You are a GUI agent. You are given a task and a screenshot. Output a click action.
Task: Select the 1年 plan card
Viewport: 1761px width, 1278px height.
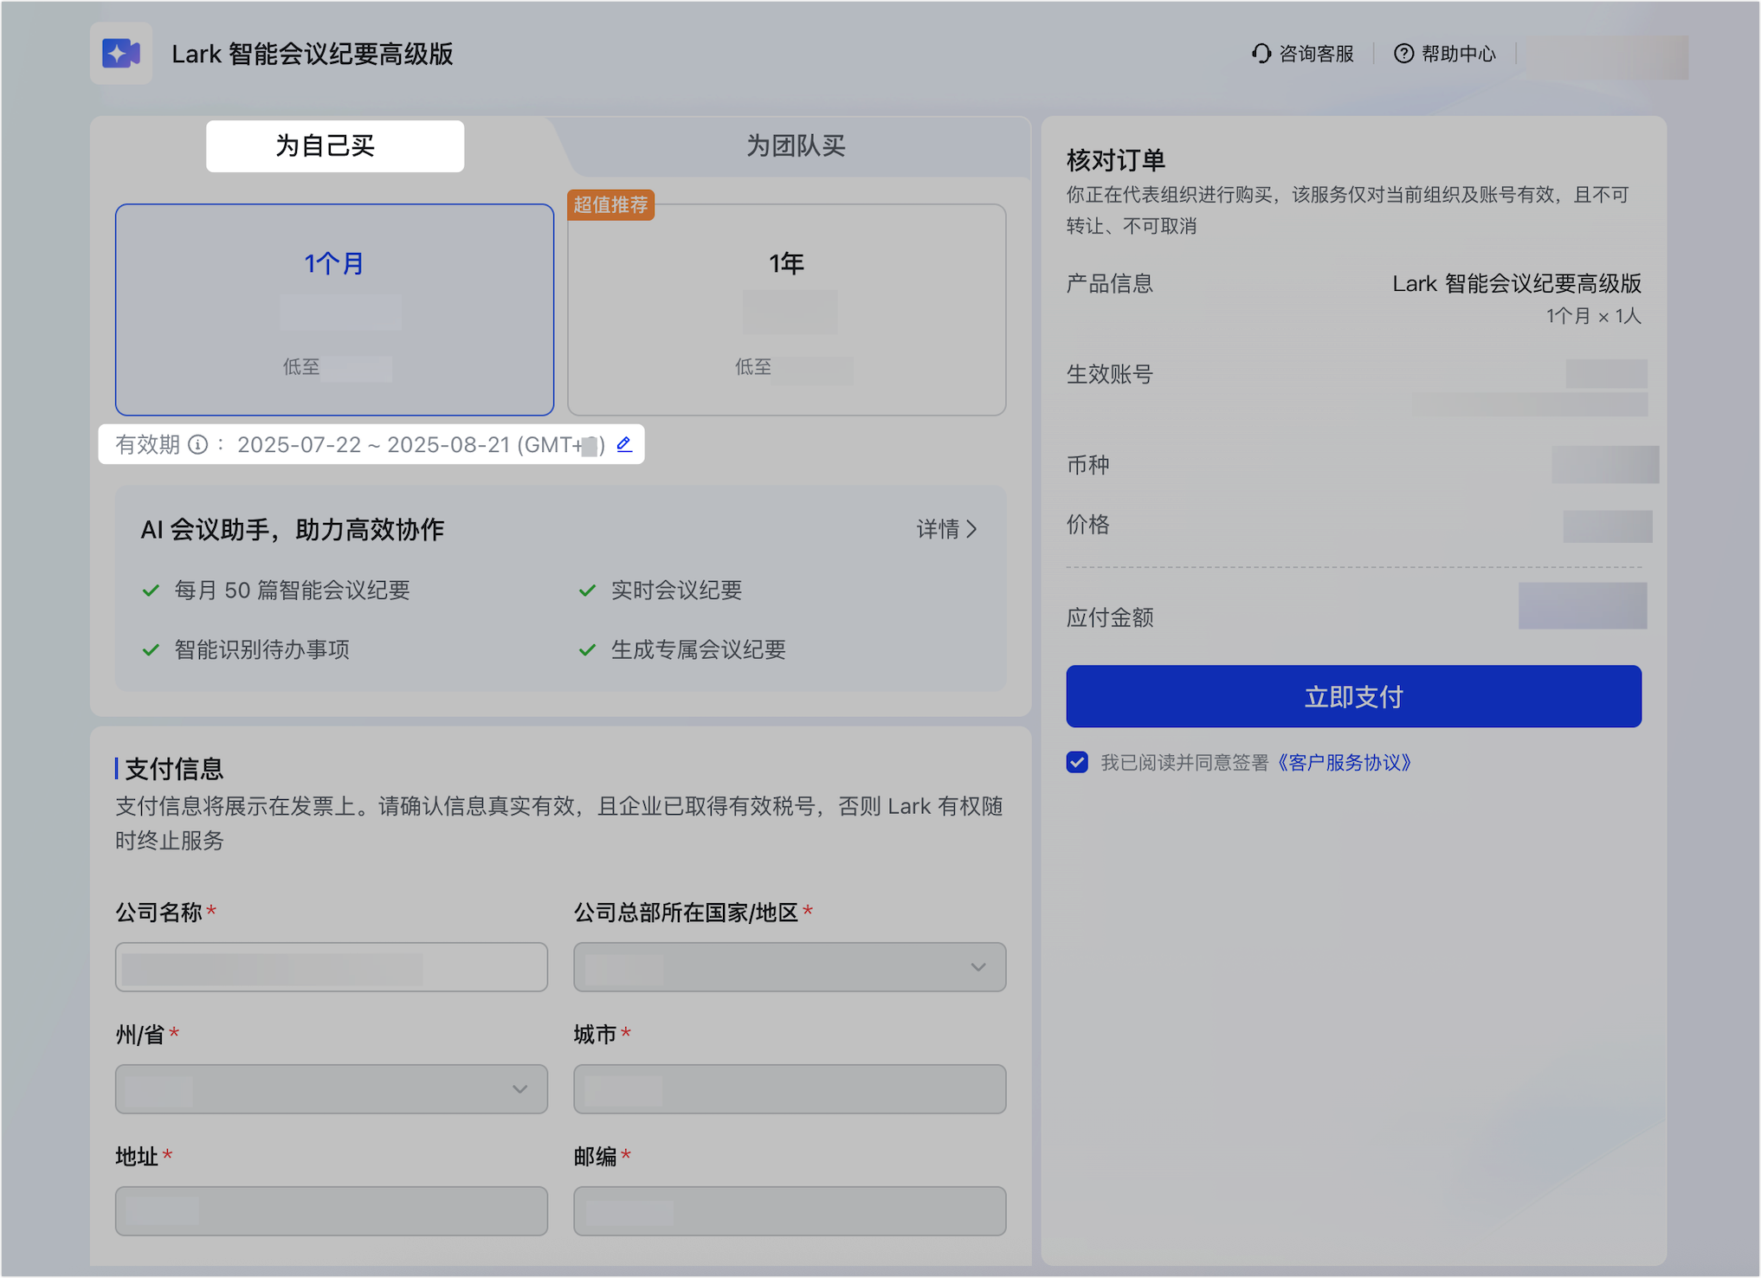click(x=786, y=310)
